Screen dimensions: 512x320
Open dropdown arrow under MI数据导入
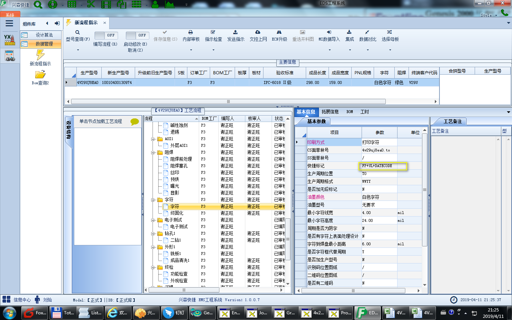(x=330, y=50)
